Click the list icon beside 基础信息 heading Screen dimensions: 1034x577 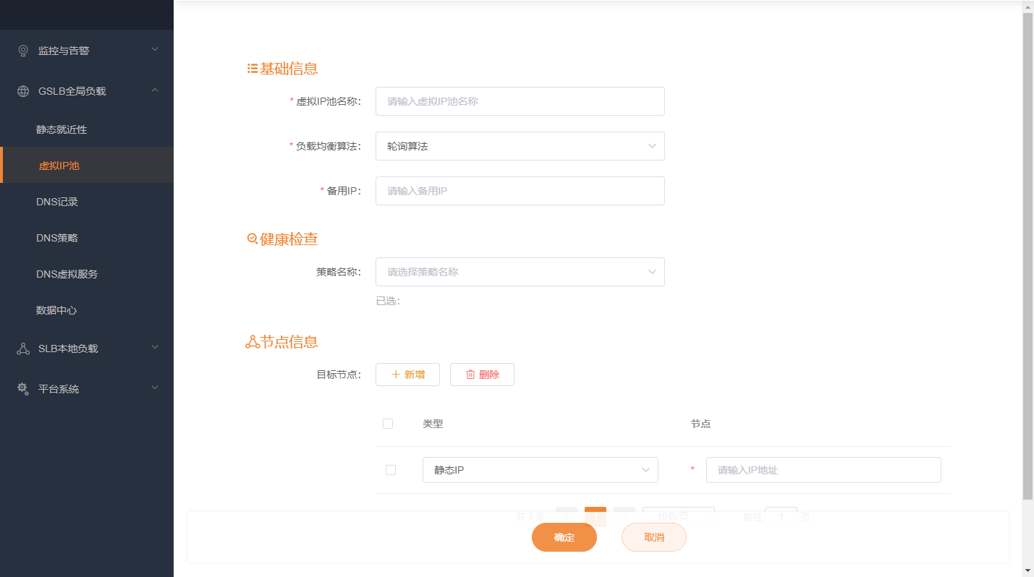pos(251,67)
